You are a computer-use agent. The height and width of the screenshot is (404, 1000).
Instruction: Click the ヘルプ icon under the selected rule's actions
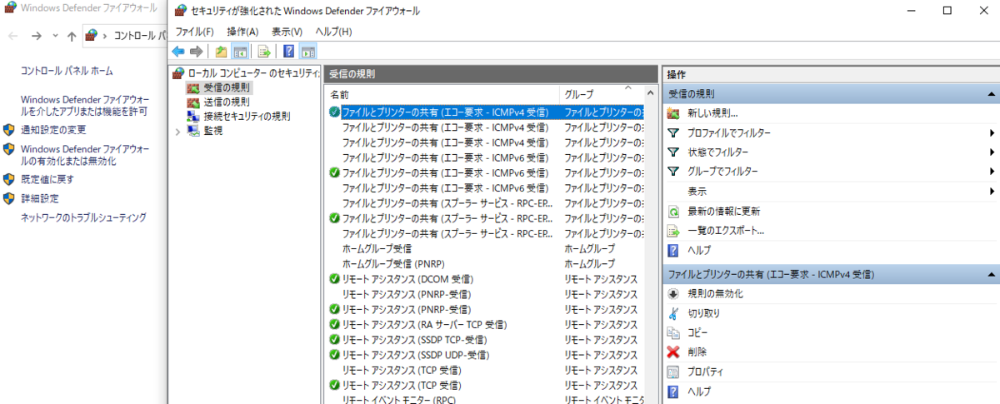[x=673, y=391]
